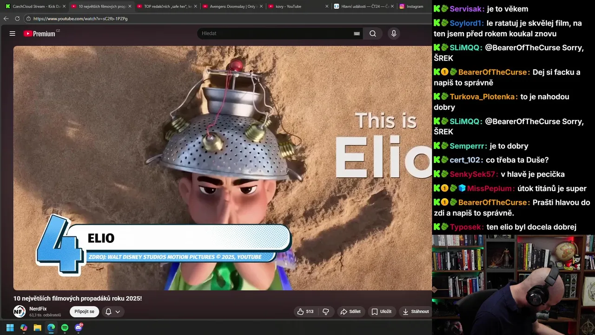
Task: Click 63,3 tis. odběratelů subscriber count
Action: pyautogui.click(x=45, y=315)
